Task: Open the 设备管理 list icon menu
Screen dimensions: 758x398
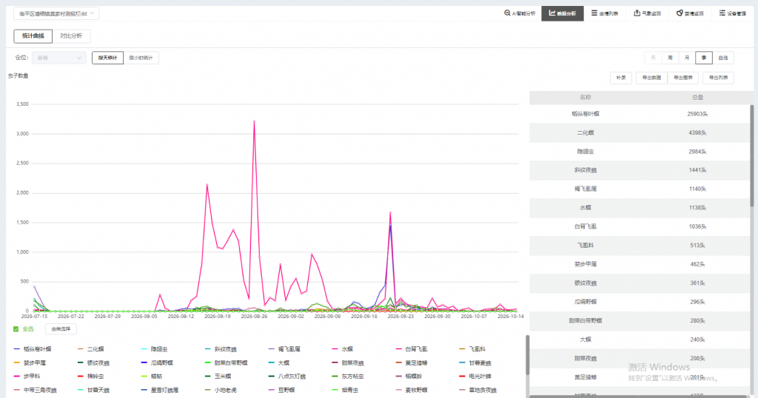Action: pos(722,13)
